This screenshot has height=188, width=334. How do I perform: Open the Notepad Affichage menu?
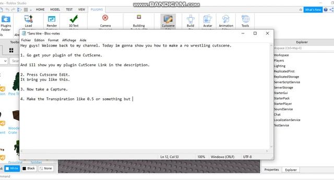[x=69, y=40]
